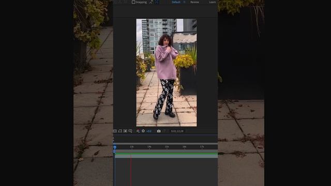Viewport: 331px width, 186px height.
Task: Enable the Snapping checkbox
Action: point(133,2)
